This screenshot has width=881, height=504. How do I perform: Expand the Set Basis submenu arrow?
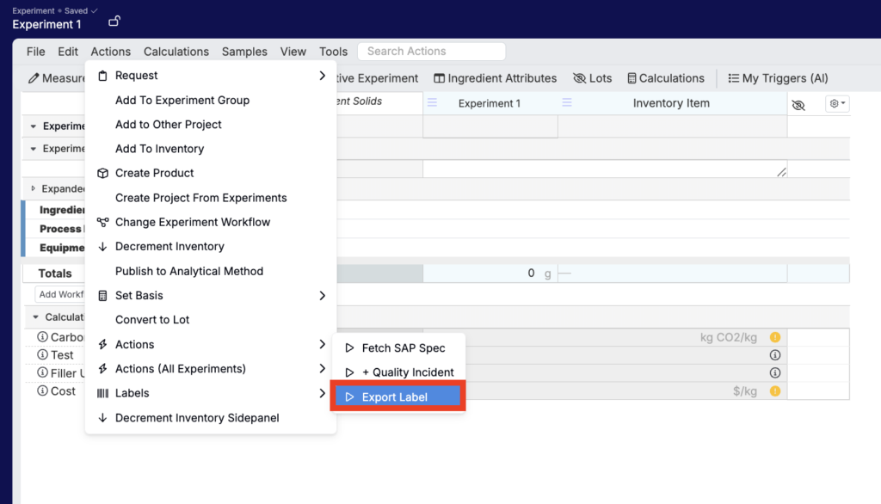pos(322,296)
